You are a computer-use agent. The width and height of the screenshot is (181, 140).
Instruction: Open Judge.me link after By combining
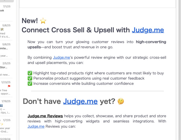point(62,57)
